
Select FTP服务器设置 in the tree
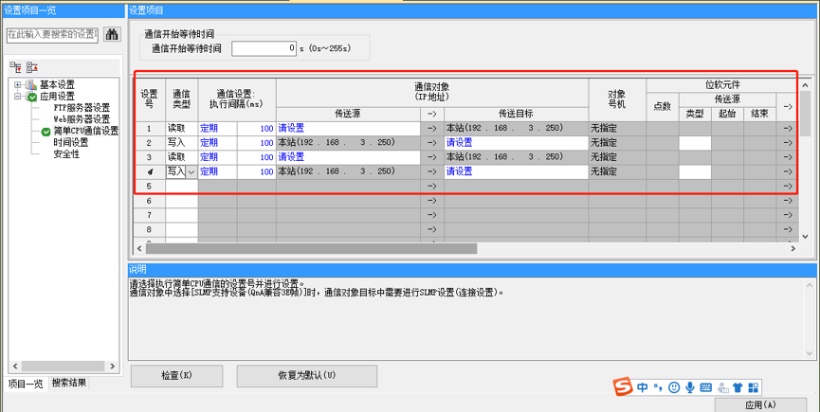tap(82, 108)
